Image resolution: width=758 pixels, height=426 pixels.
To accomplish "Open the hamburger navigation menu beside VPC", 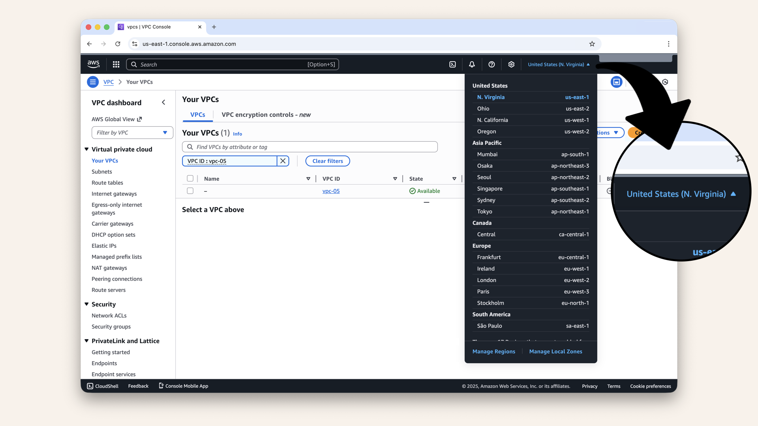I will 93,82.
